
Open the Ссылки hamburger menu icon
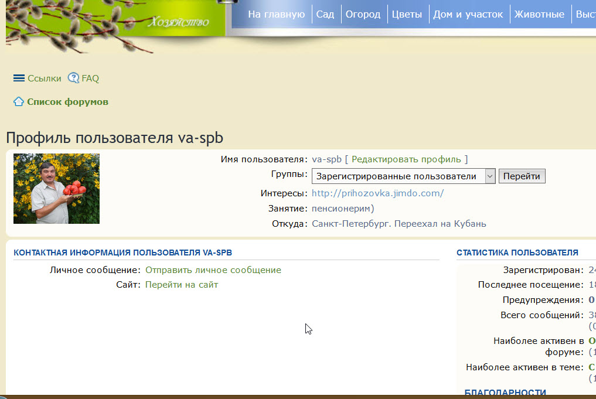(x=19, y=78)
